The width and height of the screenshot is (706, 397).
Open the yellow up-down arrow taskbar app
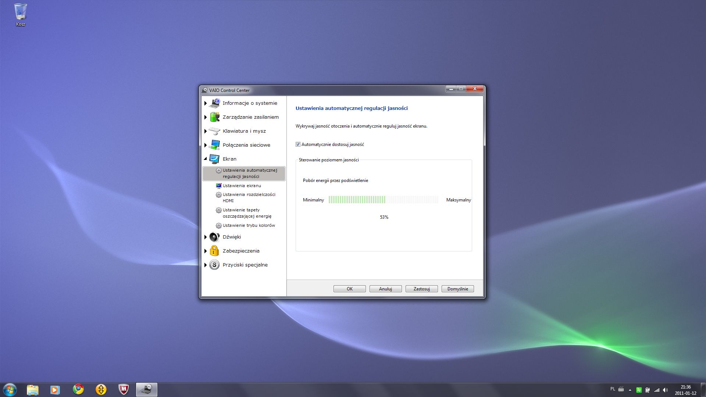pyautogui.click(x=101, y=390)
